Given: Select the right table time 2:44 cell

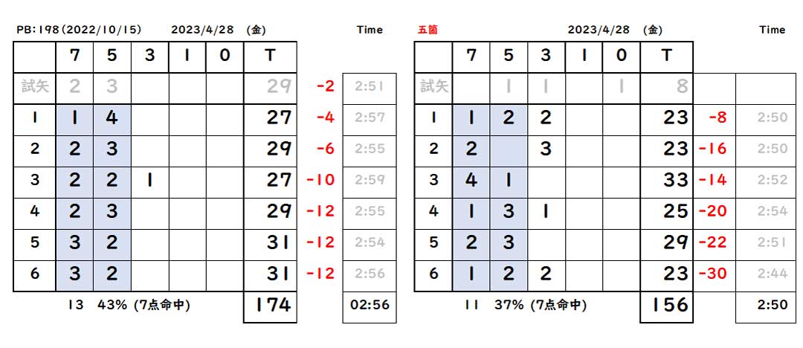Looking at the screenshot, I should click(773, 274).
